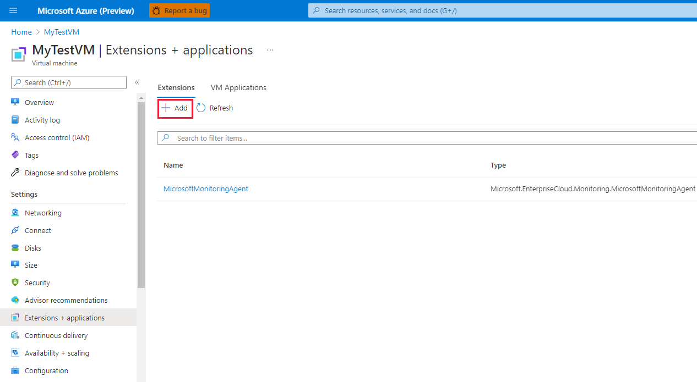Focus the Search to filter items field
This screenshot has width=697, height=382.
coord(427,138)
